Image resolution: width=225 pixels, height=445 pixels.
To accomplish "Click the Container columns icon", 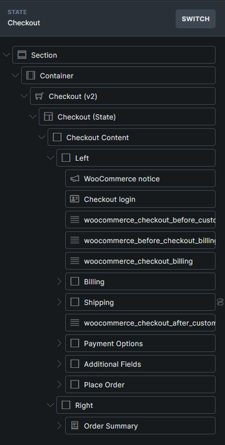I will 31,75.
